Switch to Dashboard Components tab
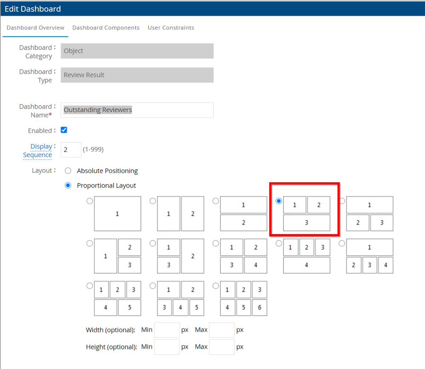425x369 pixels. (x=106, y=28)
